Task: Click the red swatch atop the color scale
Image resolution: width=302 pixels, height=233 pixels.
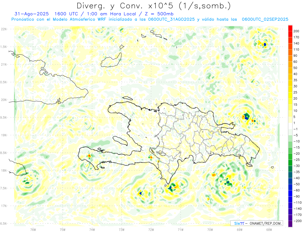Action: click(x=290, y=28)
